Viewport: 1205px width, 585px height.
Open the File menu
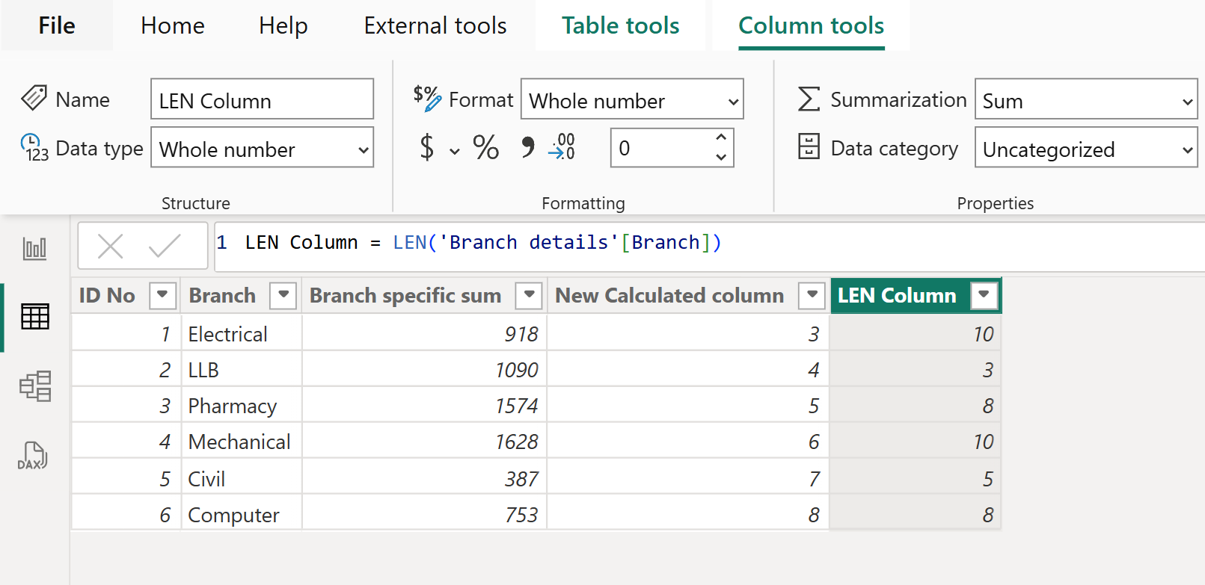[x=57, y=26]
